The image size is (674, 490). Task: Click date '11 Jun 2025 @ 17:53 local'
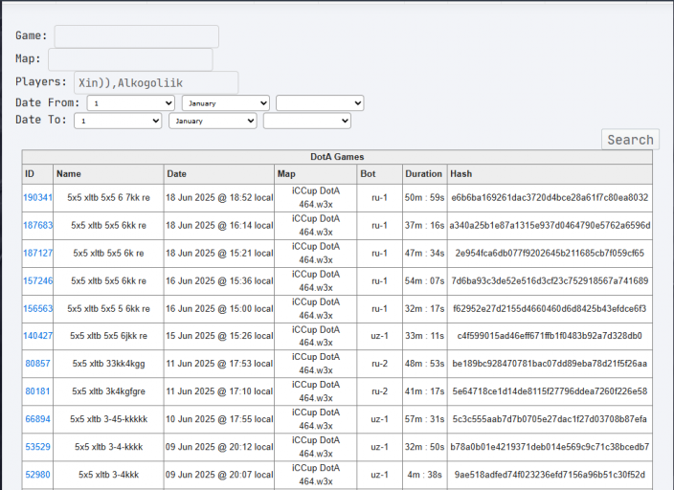coord(219,364)
